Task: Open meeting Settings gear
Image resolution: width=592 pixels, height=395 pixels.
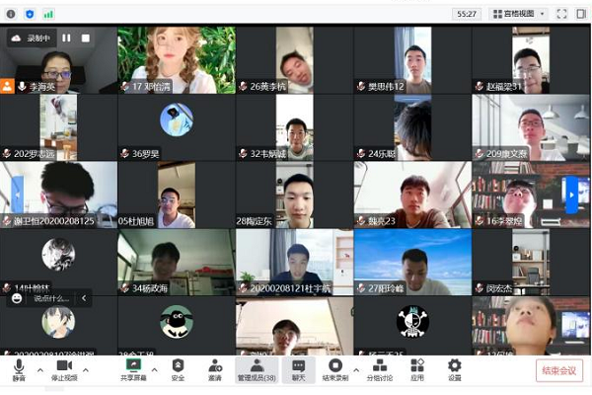Action: [454, 369]
